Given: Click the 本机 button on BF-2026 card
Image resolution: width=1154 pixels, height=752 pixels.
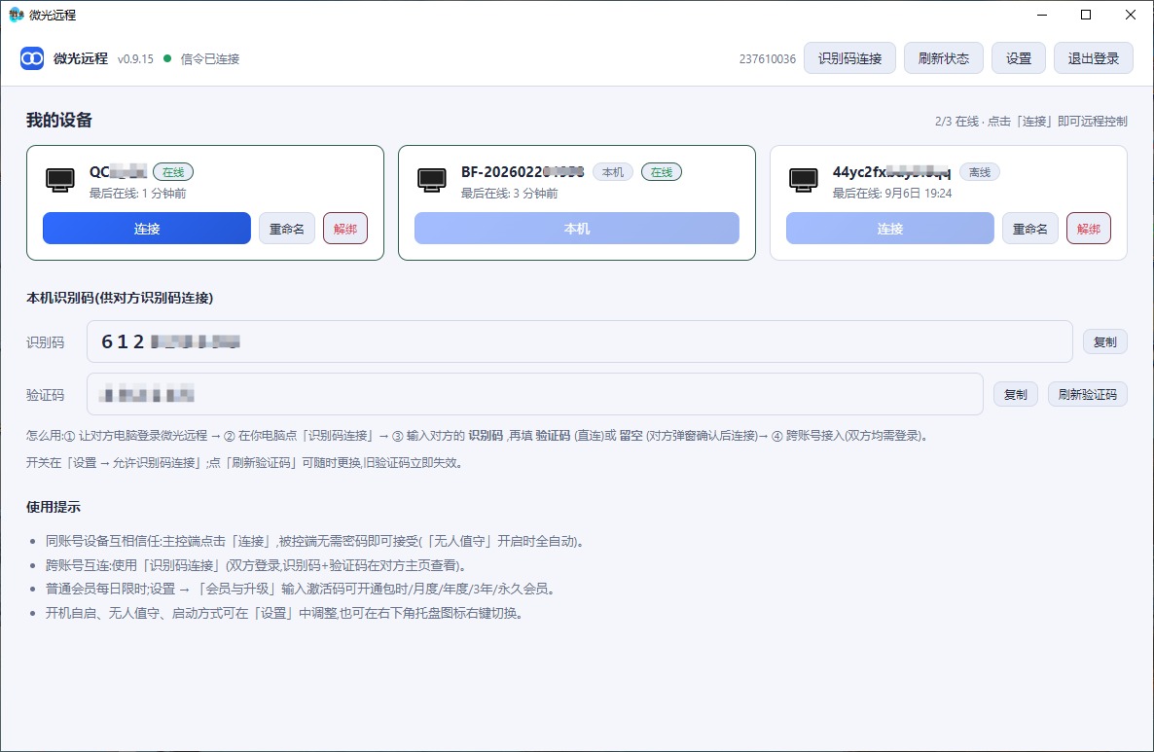Looking at the screenshot, I should 577,228.
